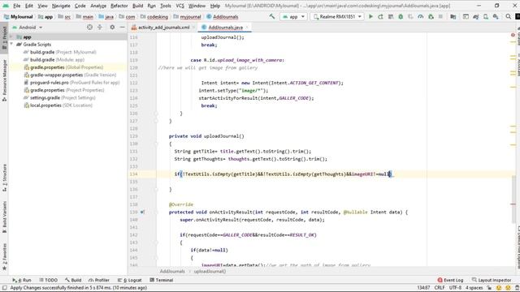Click the Apply Code Changes icon
The height and width of the screenshot is (292, 520).
[x=391, y=16]
